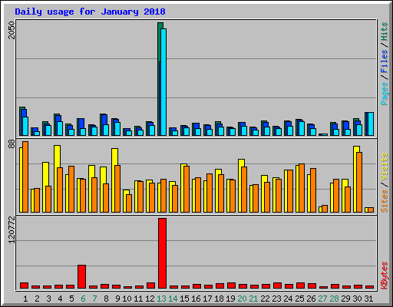Click green weekend day label '6'
This screenshot has height=307, width=393.
coord(83,299)
